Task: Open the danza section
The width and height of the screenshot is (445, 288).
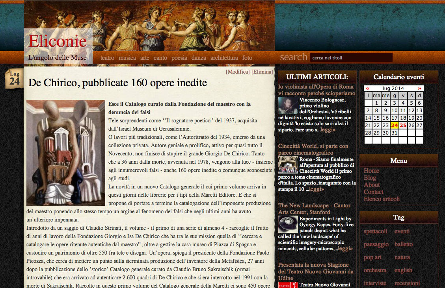Action: coord(199,58)
